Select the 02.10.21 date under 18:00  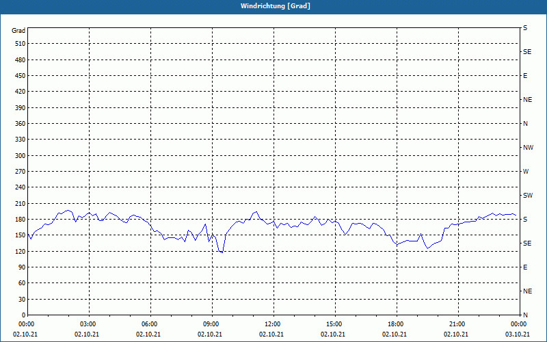pos(395,334)
